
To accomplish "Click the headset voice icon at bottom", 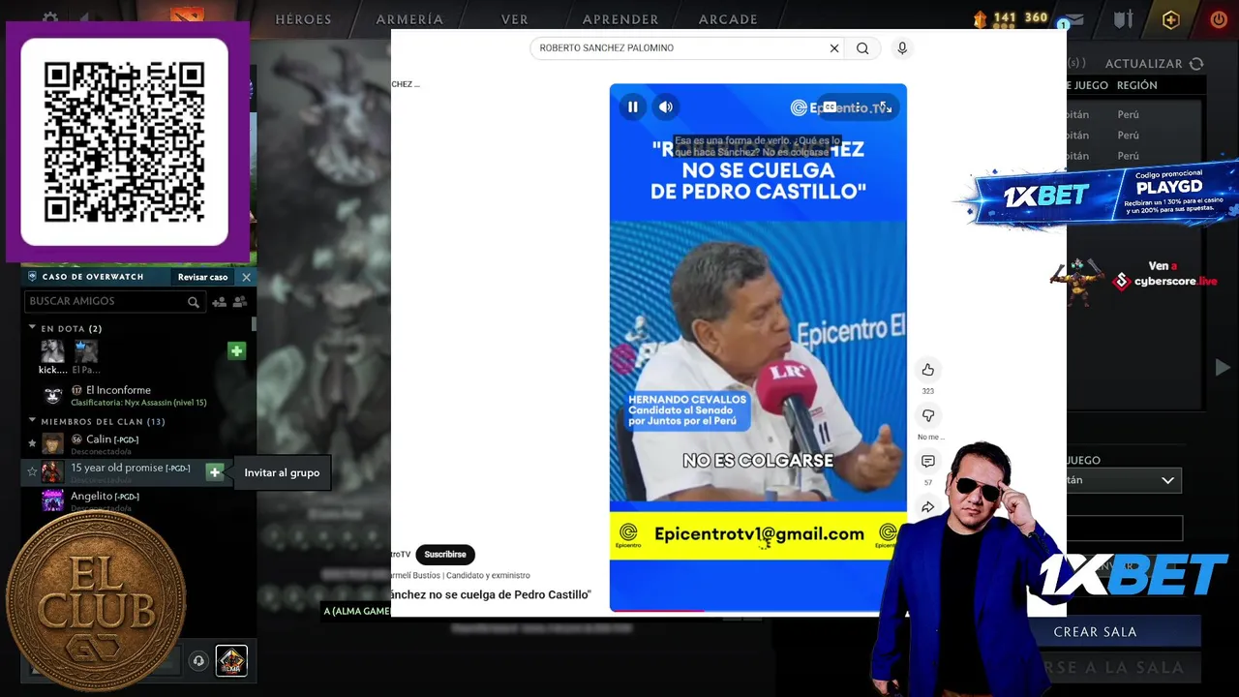I will [198, 661].
